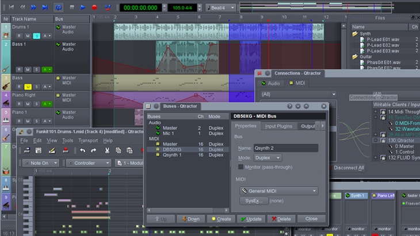
Task: Click the Delete bus button
Action: (281, 219)
